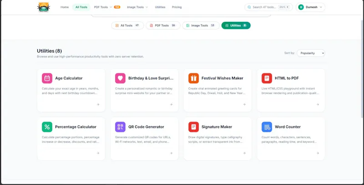Open the HTML to PDF title
Viewport: 364px width, 185px height.
tap(287, 78)
